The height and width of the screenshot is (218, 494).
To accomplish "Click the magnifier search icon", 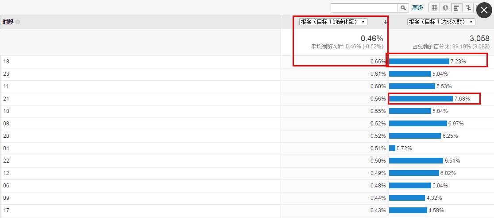I will tap(403, 8).
